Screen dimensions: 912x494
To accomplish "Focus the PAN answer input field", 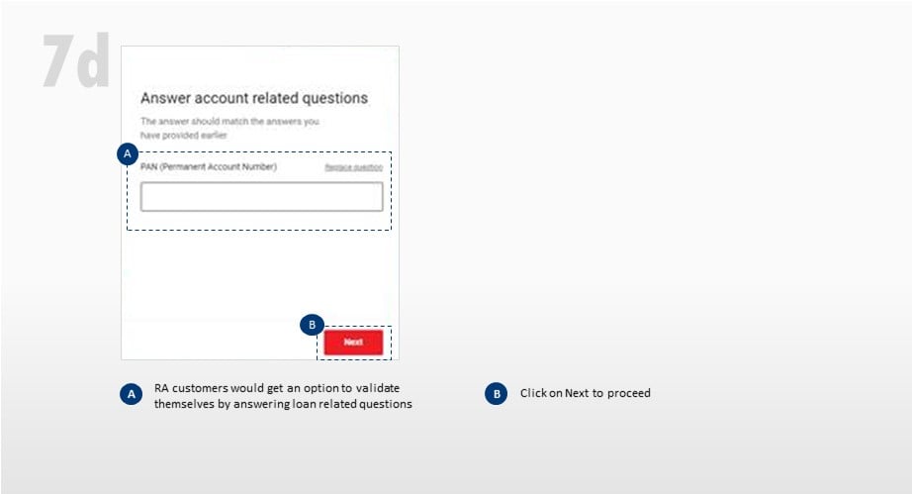I will pos(261,197).
